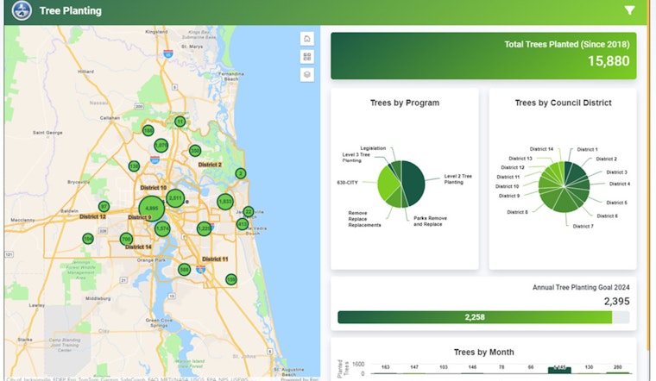Click the Legislation pie label
The height and width of the screenshot is (381, 656).
pyautogui.click(x=373, y=148)
